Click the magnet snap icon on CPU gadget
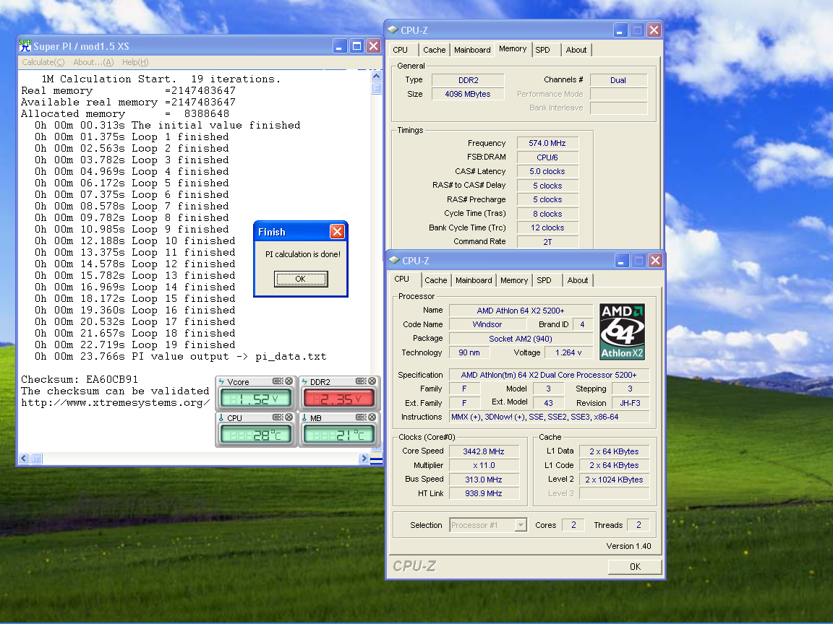The image size is (833, 624). coord(278,417)
